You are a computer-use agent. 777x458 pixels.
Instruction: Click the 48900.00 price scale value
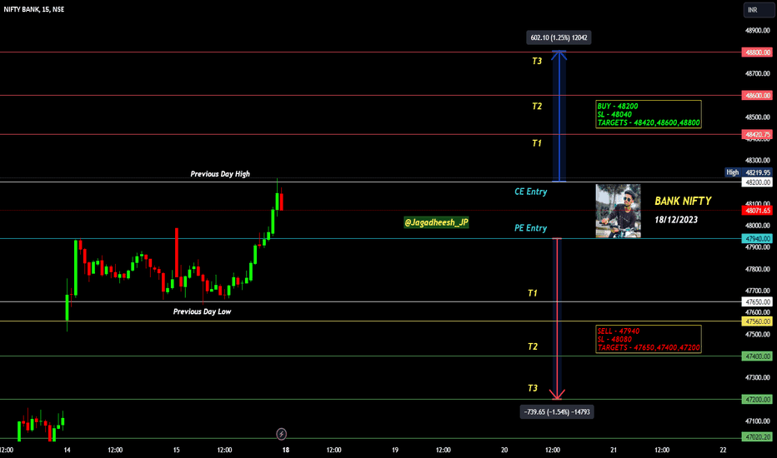click(758, 31)
